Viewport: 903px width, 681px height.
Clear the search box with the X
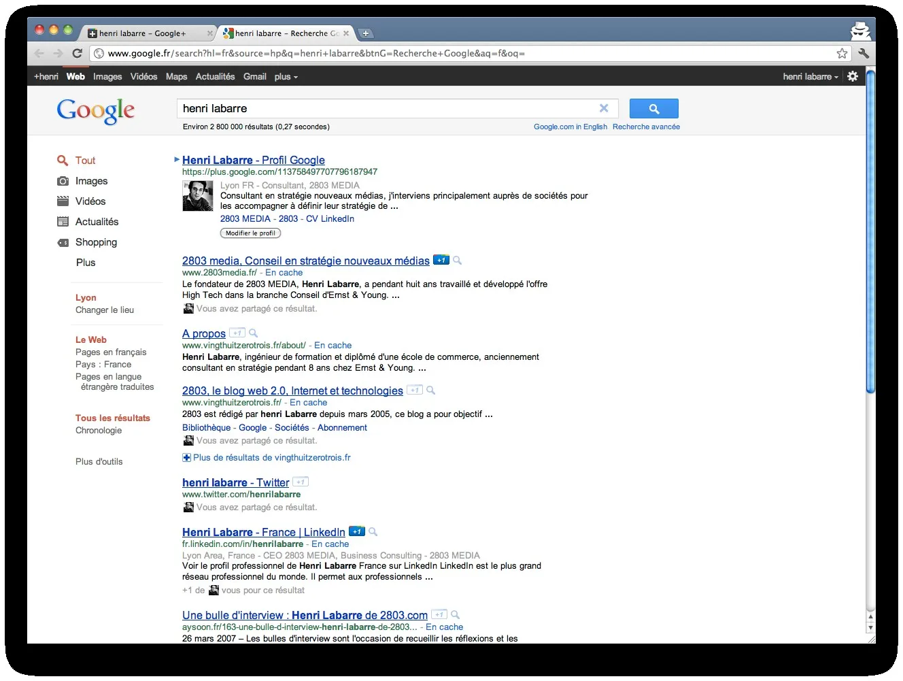604,108
